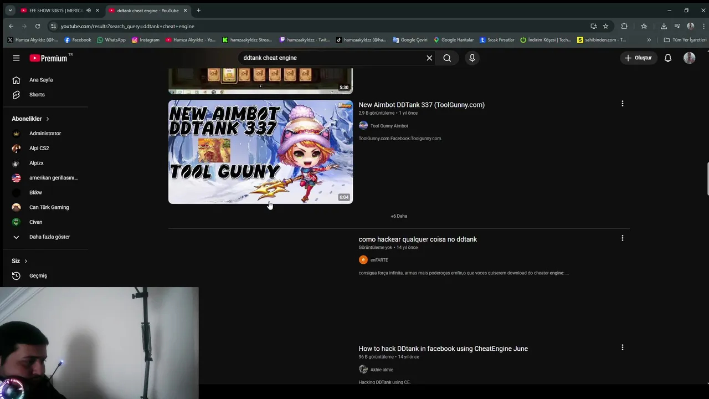The height and width of the screenshot is (399, 709).
Task: Open the YouTube guide hamburger menu
Action: (x=16, y=58)
